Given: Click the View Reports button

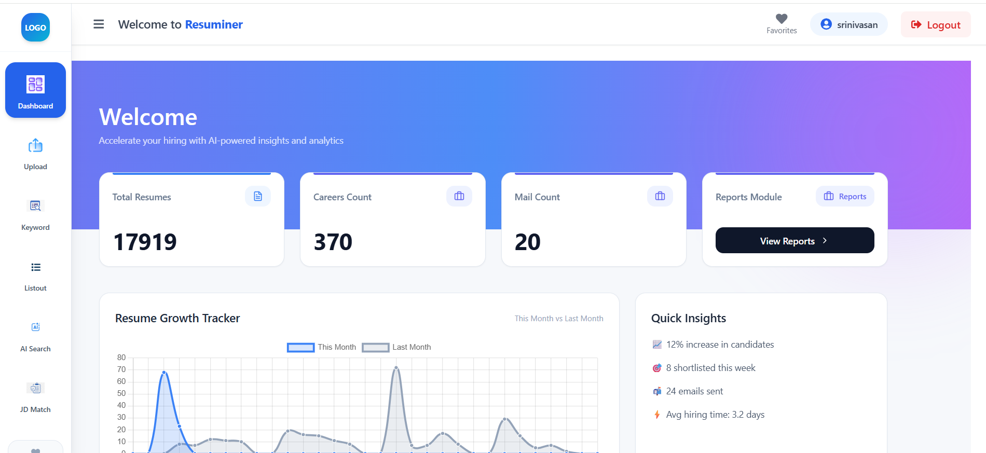Looking at the screenshot, I should tap(795, 240).
